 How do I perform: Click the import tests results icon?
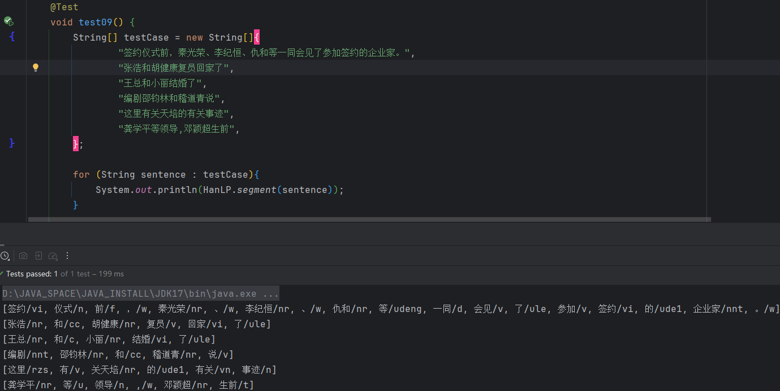click(38, 256)
